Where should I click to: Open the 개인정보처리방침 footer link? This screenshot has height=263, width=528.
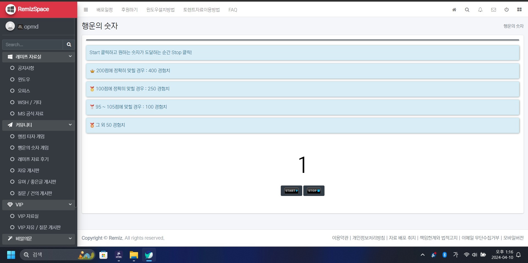point(369,238)
